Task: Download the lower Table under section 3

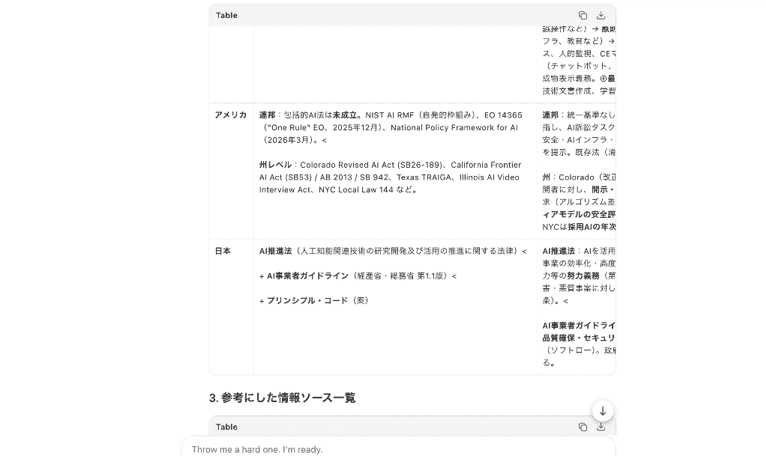Action: 601,427
